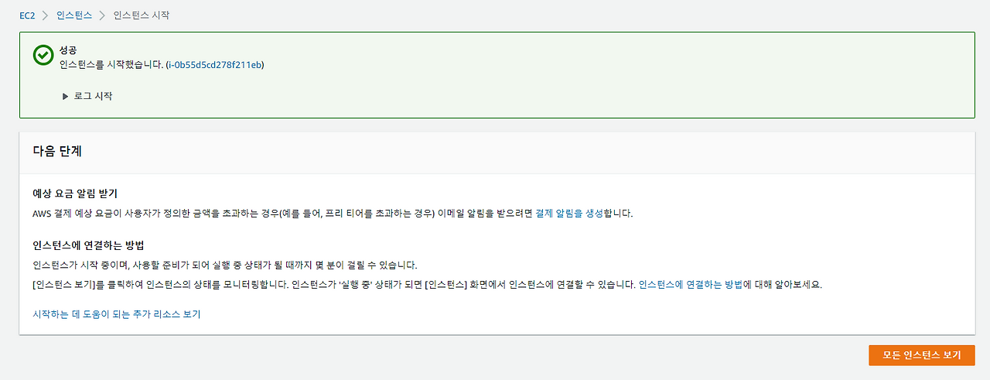This screenshot has height=380, width=990.
Task: Click the 성공 alert title
Action: (x=68, y=50)
